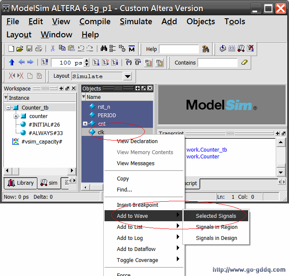
Task: Expand the counter instance node
Action: 16,116
